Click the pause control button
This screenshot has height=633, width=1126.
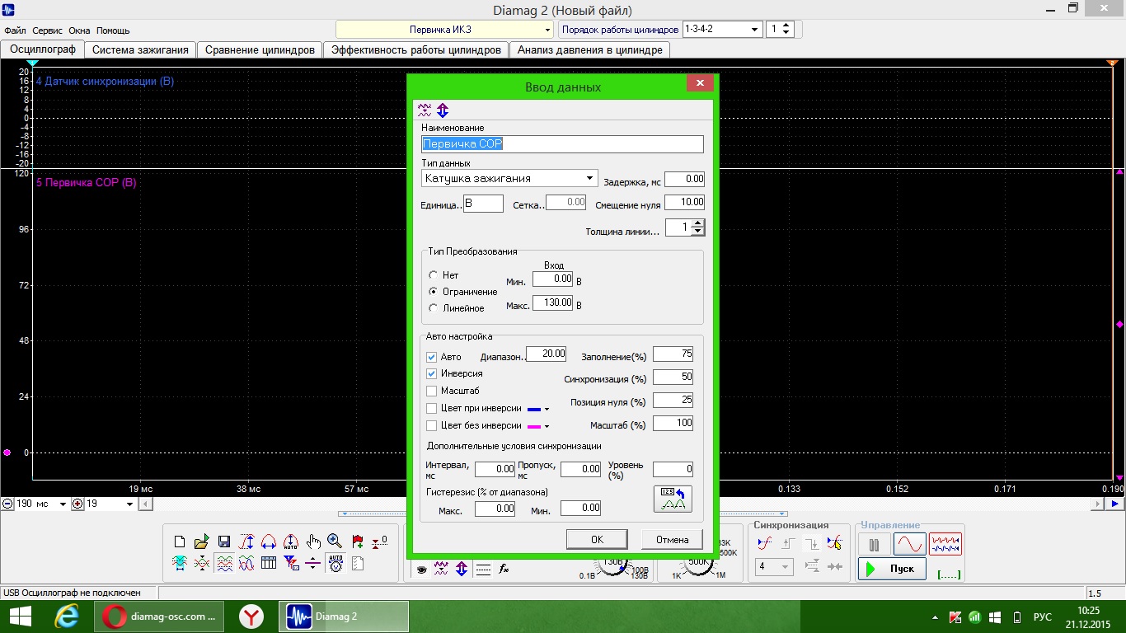click(875, 544)
